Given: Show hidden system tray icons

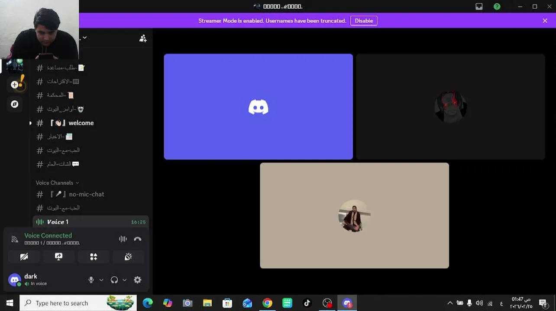Looking at the screenshot, I should coord(450,303).
